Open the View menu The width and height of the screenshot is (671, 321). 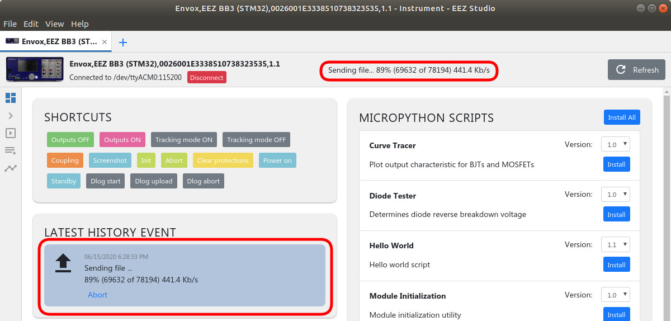[55, 24]
